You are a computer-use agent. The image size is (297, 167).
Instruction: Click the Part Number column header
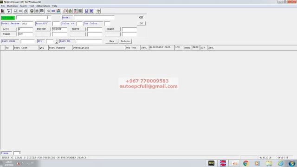60,48
